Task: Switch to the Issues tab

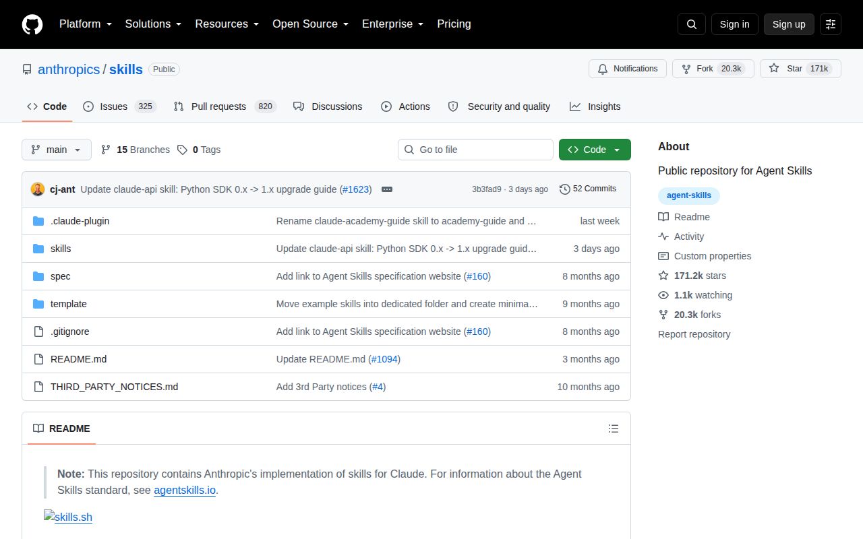Action: (x=119, y=106)
